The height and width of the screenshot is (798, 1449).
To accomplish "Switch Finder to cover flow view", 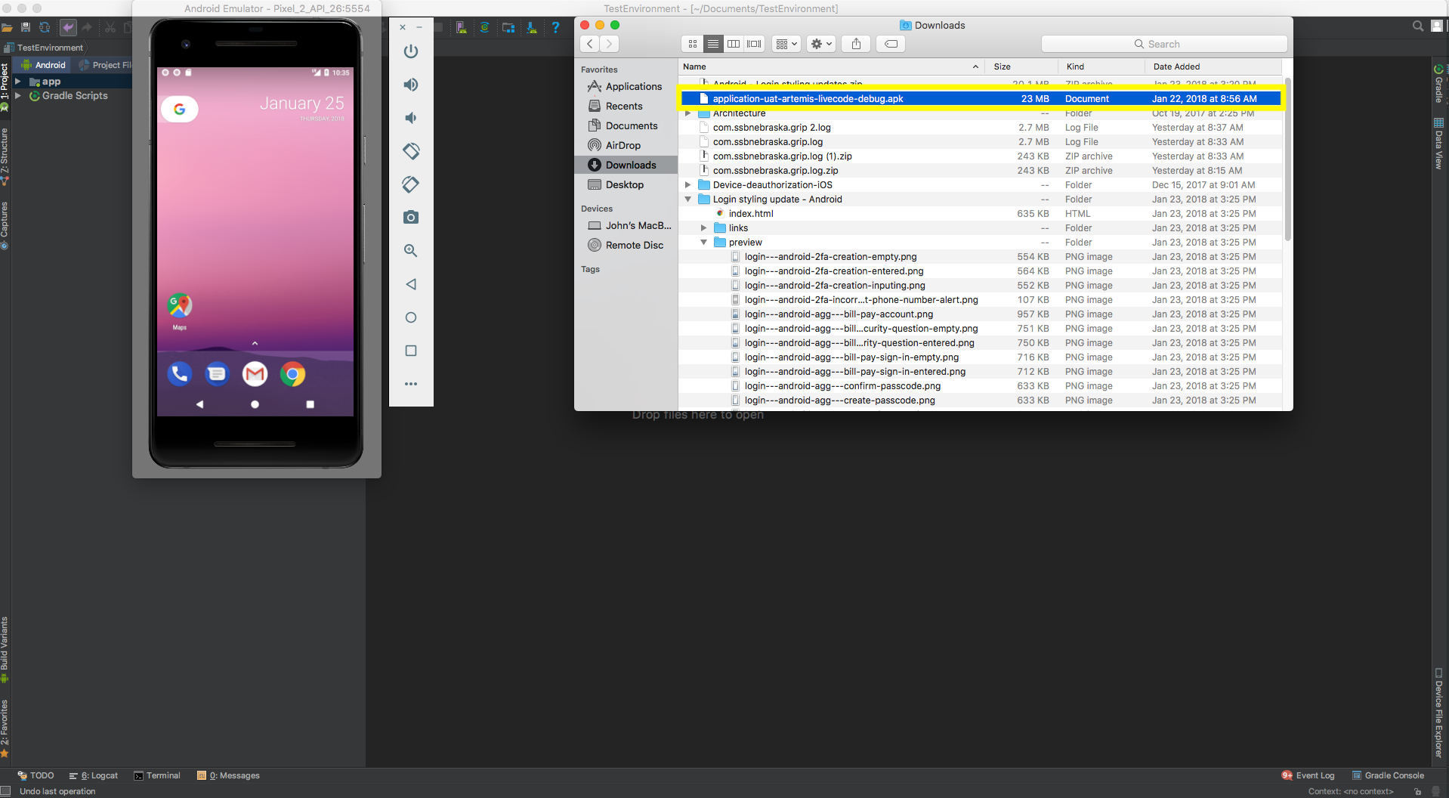I will (x=753, y=43).
